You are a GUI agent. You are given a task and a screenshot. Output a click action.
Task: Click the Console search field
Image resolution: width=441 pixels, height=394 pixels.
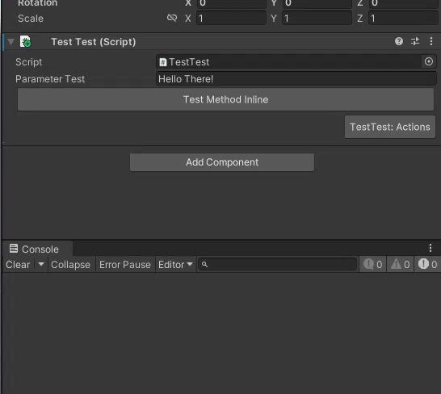(277, 265)
